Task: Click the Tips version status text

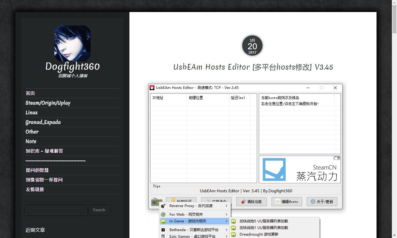Action: tap(246, 191)
